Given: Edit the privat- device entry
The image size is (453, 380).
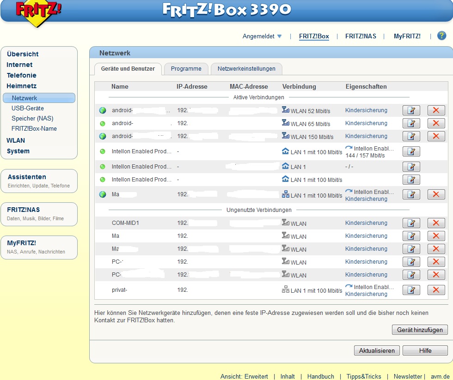Looking at the screenshot, I should 411,290.
